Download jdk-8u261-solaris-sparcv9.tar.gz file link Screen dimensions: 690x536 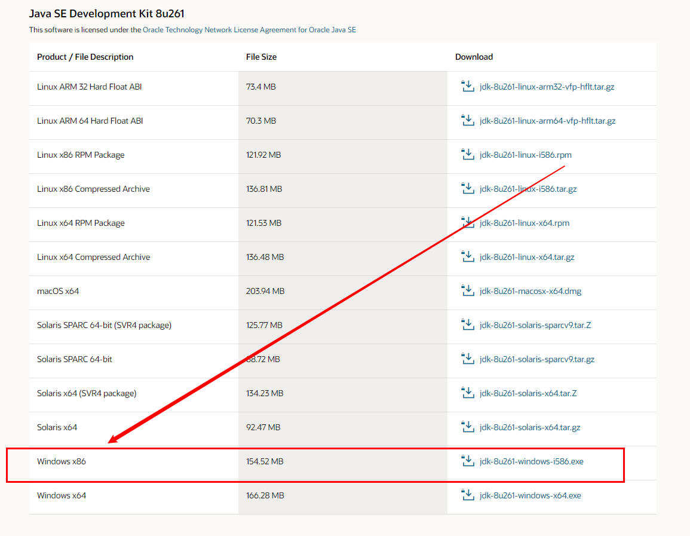[537, 359]
